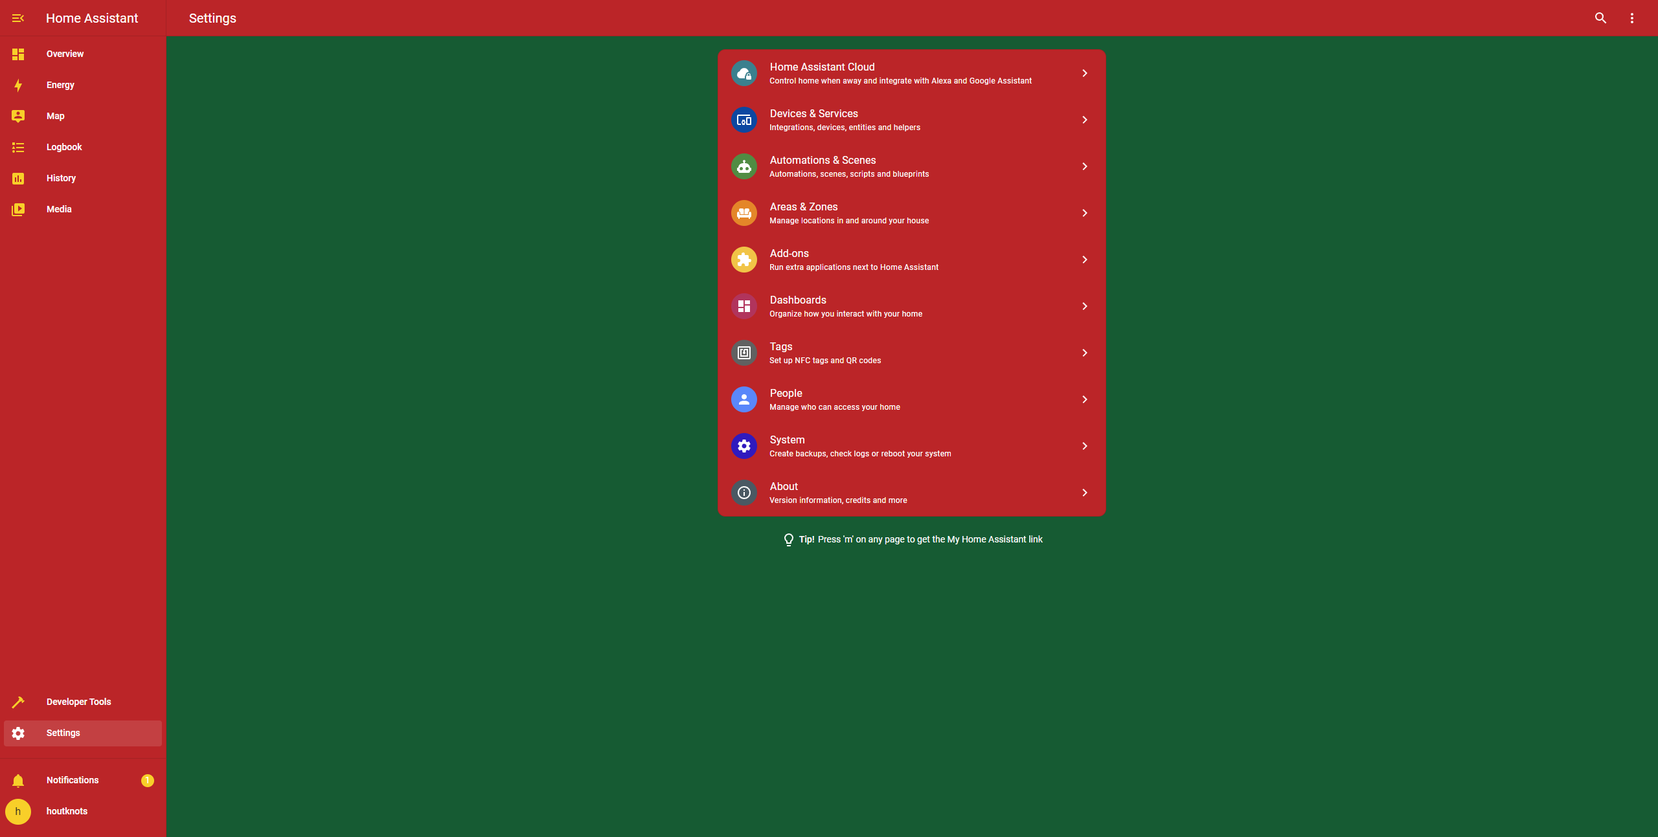Open Dashboards configuration

912,306
